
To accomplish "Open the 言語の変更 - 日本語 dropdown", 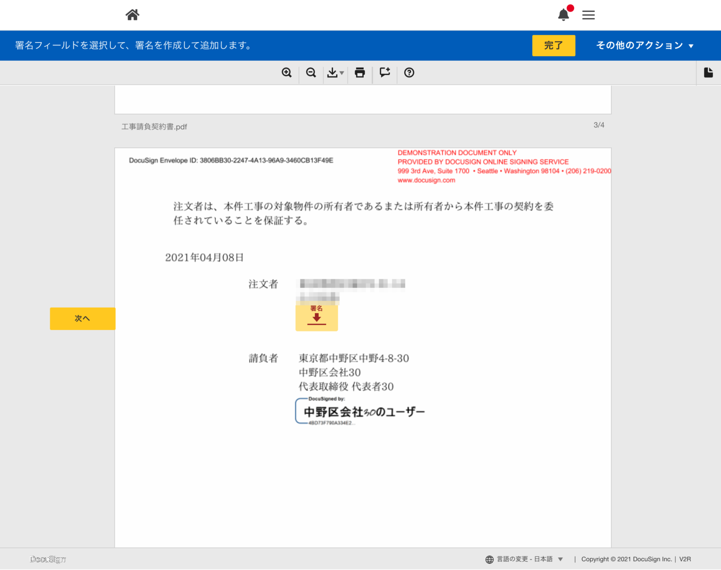I will (526, 559).
